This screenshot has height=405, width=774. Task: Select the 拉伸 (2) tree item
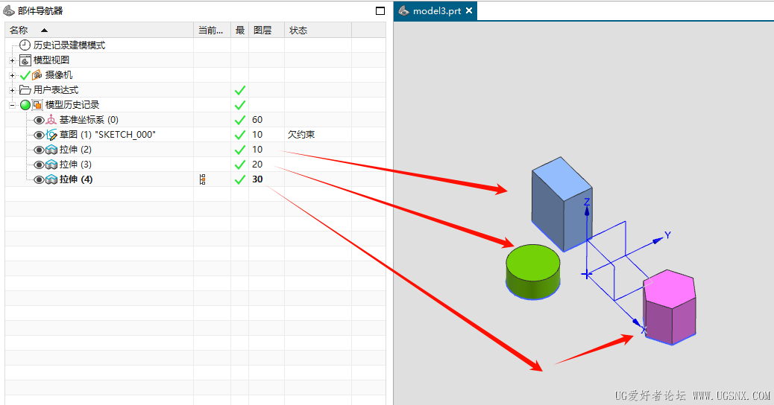[75, 150]
